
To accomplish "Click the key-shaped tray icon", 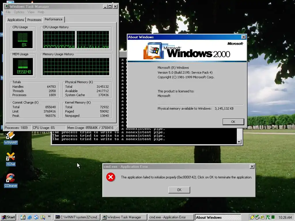I will [262, 218].
